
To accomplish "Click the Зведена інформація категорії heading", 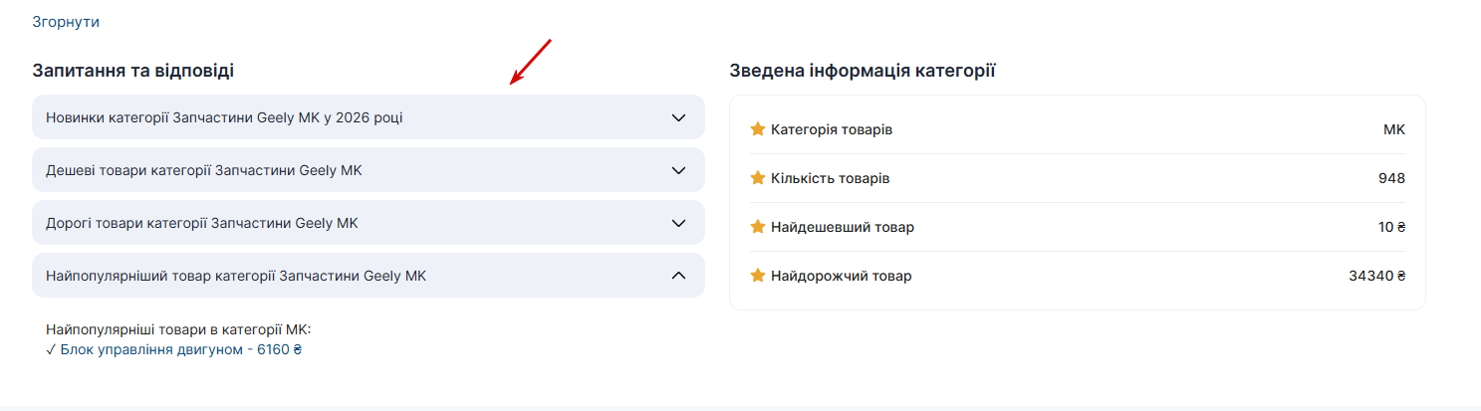I will (863, 71).
